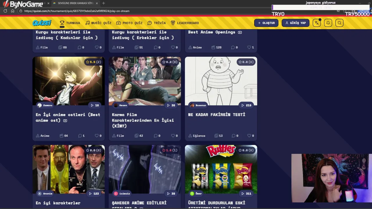Click play count 219 on FAKİRSİN card
Screen dimensions: 372x209
(x=246, y=105)
